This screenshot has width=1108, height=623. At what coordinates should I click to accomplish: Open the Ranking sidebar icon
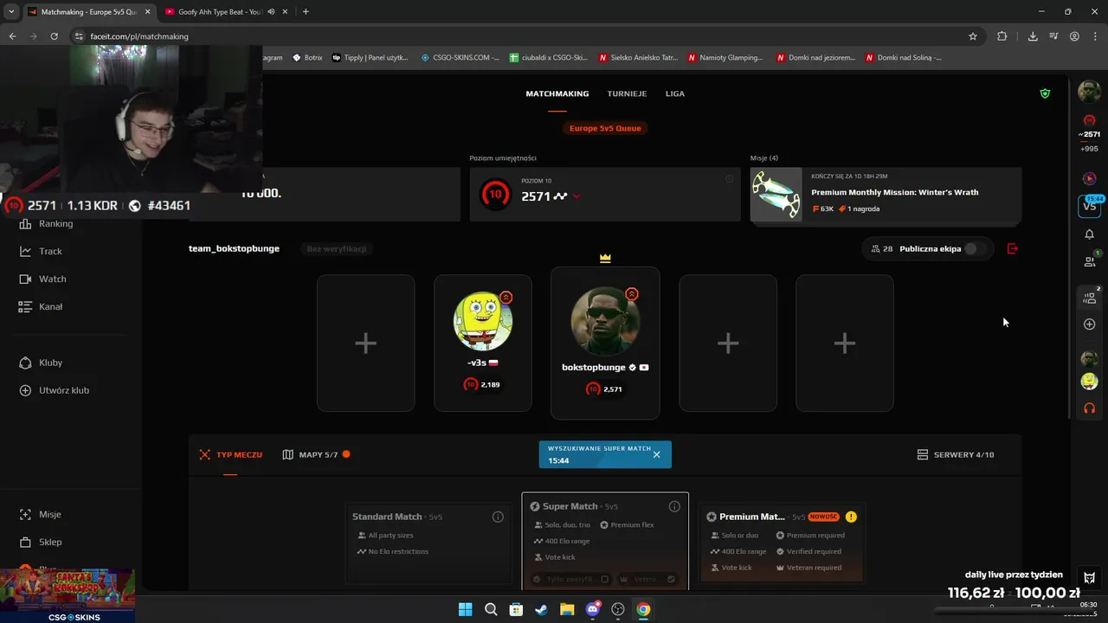(25, 224)
